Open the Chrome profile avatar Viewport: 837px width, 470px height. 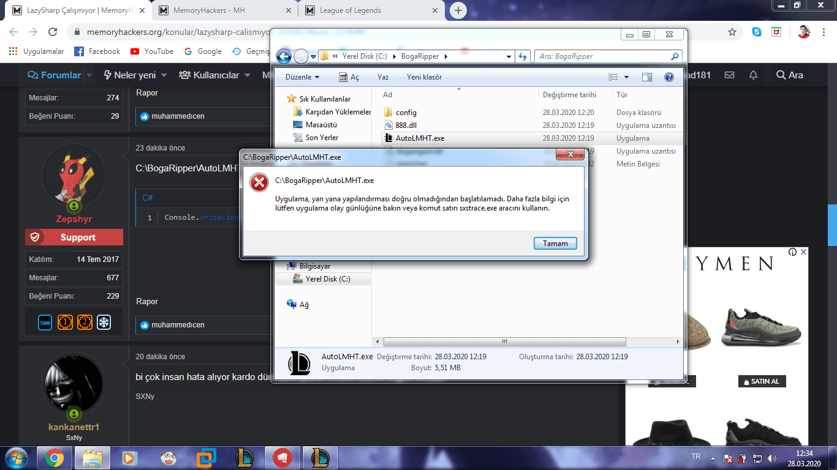pos(804,32)
